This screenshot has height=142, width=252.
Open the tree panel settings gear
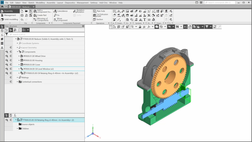pyautogui.click(x=83, y=26)
